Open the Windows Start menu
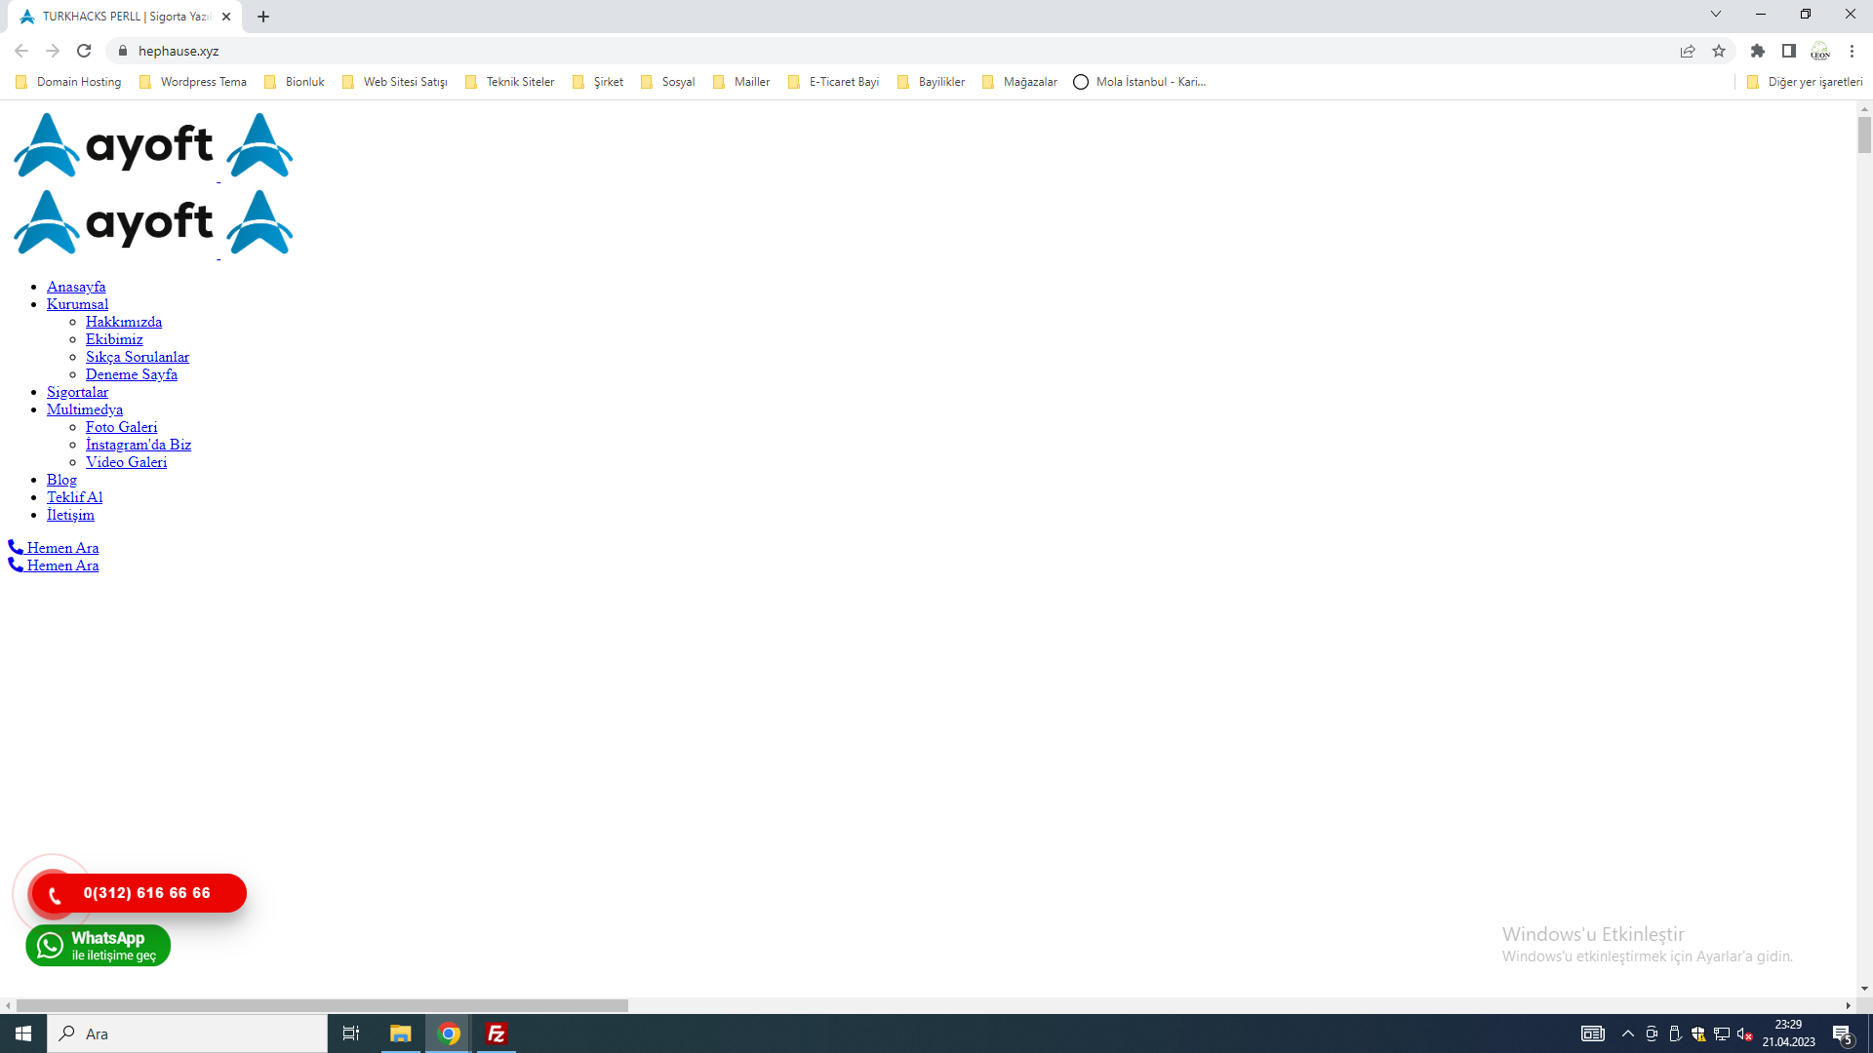The height and width of the screenshot is (1053, 1873). tap(23, 1033)
